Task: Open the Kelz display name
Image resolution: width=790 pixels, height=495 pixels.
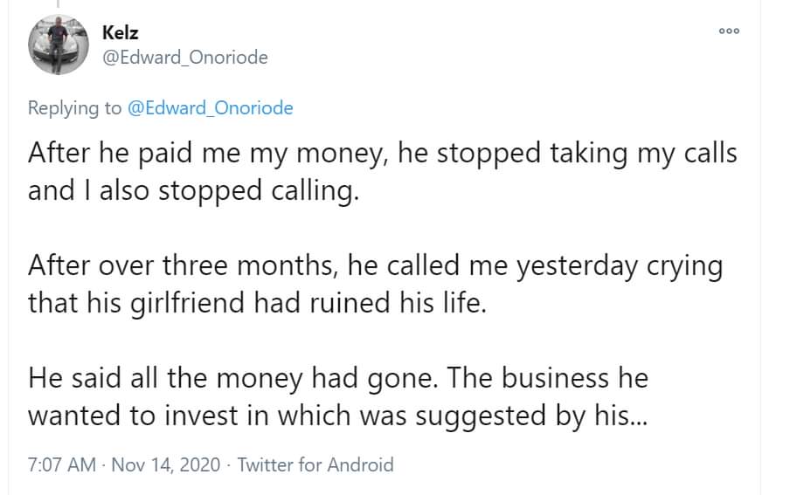Action: coord(120,33)
